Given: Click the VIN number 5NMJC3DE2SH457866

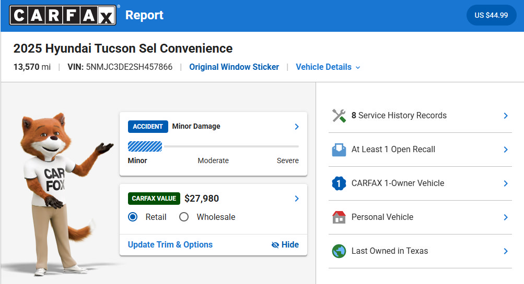Looking at the screenshot, I should 129,67.
